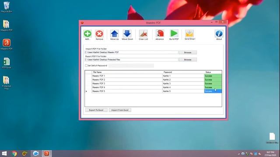Screen dimensions: 280x157
Task: Click the green Add files icon
Action: point(87,34)
